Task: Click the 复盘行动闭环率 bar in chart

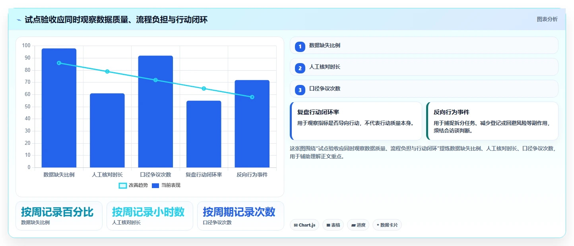Action: point(204,134)
